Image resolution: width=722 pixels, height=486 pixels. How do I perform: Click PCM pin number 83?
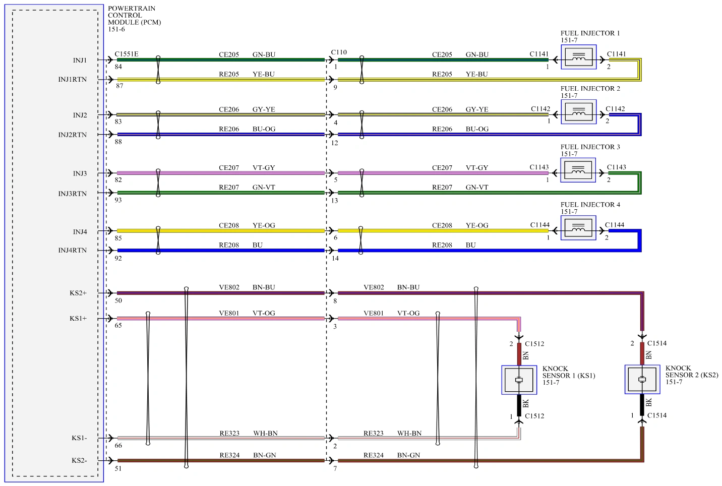point(118,121)
